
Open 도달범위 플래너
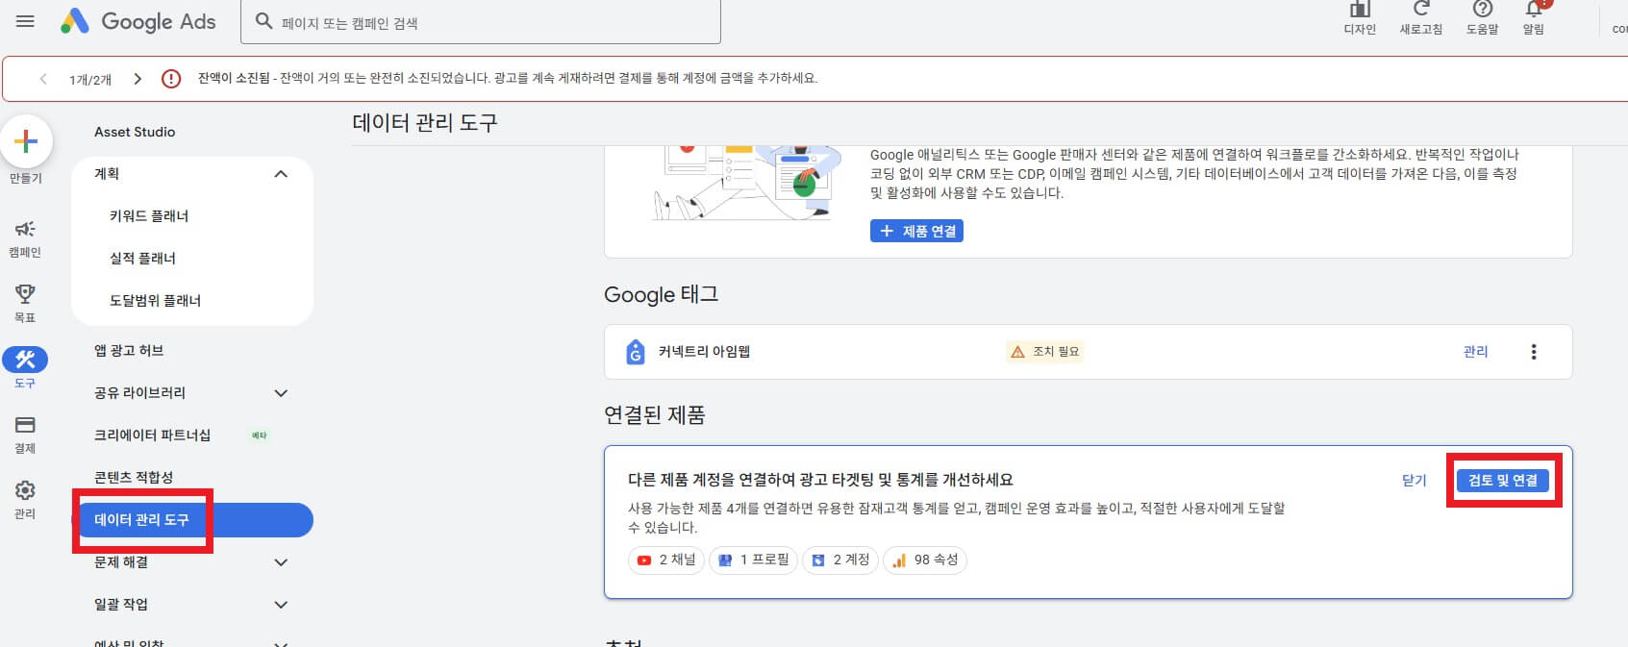pos(155,301)
